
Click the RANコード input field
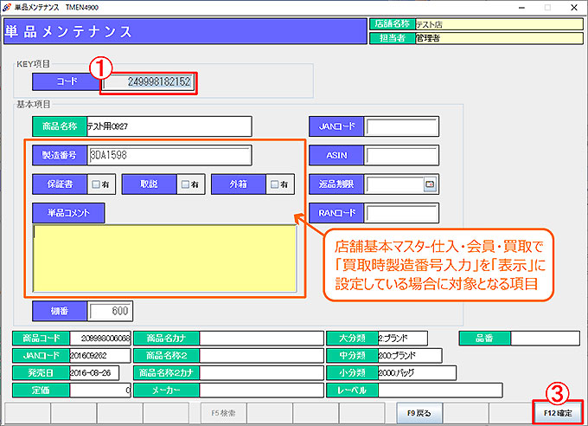(401, 213)
